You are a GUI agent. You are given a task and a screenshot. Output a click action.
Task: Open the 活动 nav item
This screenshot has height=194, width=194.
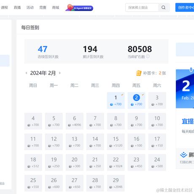tap(30, 8)
